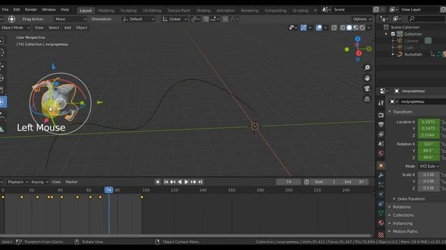The width and height of the screenshot is (446, 250).
Task: Toggle show overlays button in viewport header
Action: click(319, 28)
